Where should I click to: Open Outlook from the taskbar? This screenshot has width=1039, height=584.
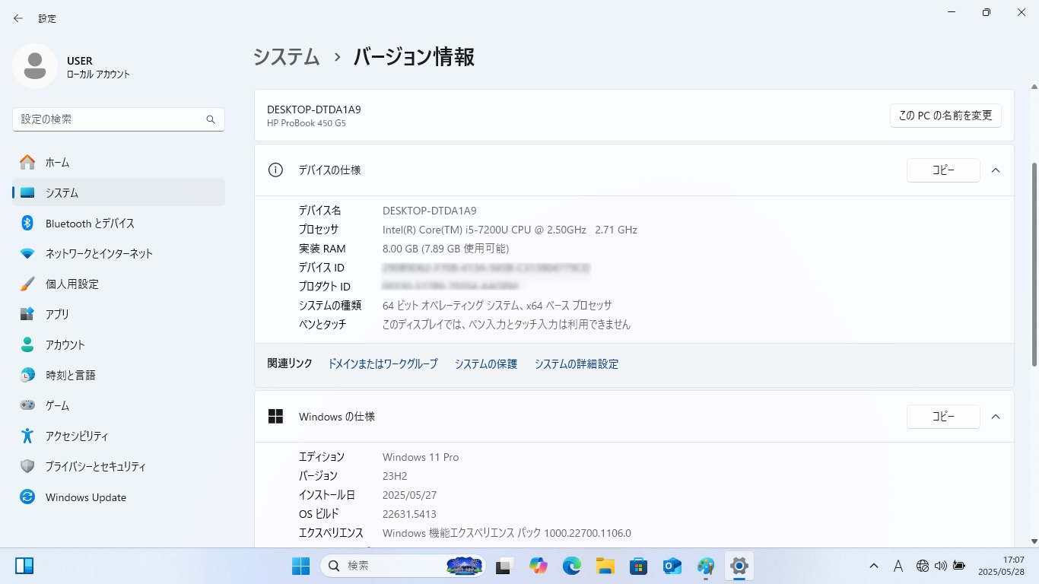[672, 566]
